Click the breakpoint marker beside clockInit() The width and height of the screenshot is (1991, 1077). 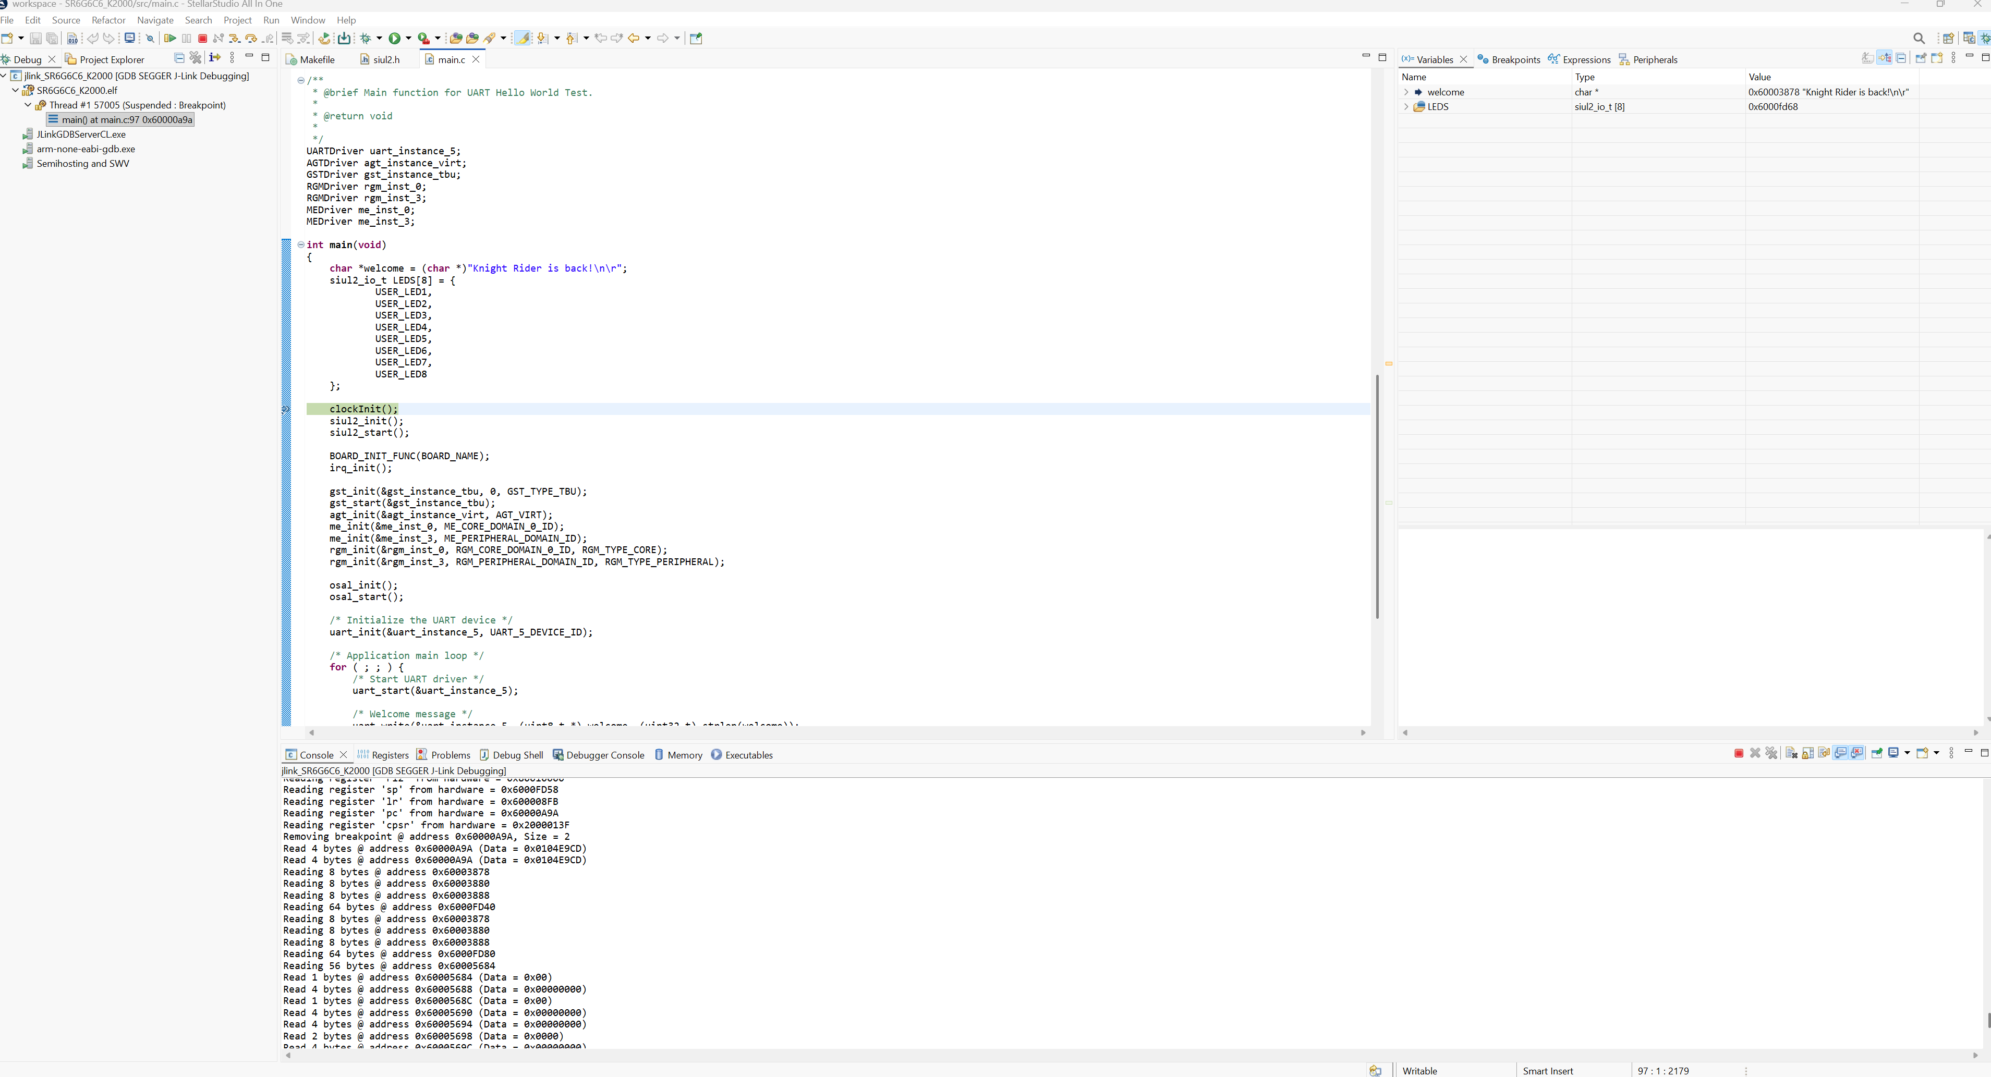point(285,409)
